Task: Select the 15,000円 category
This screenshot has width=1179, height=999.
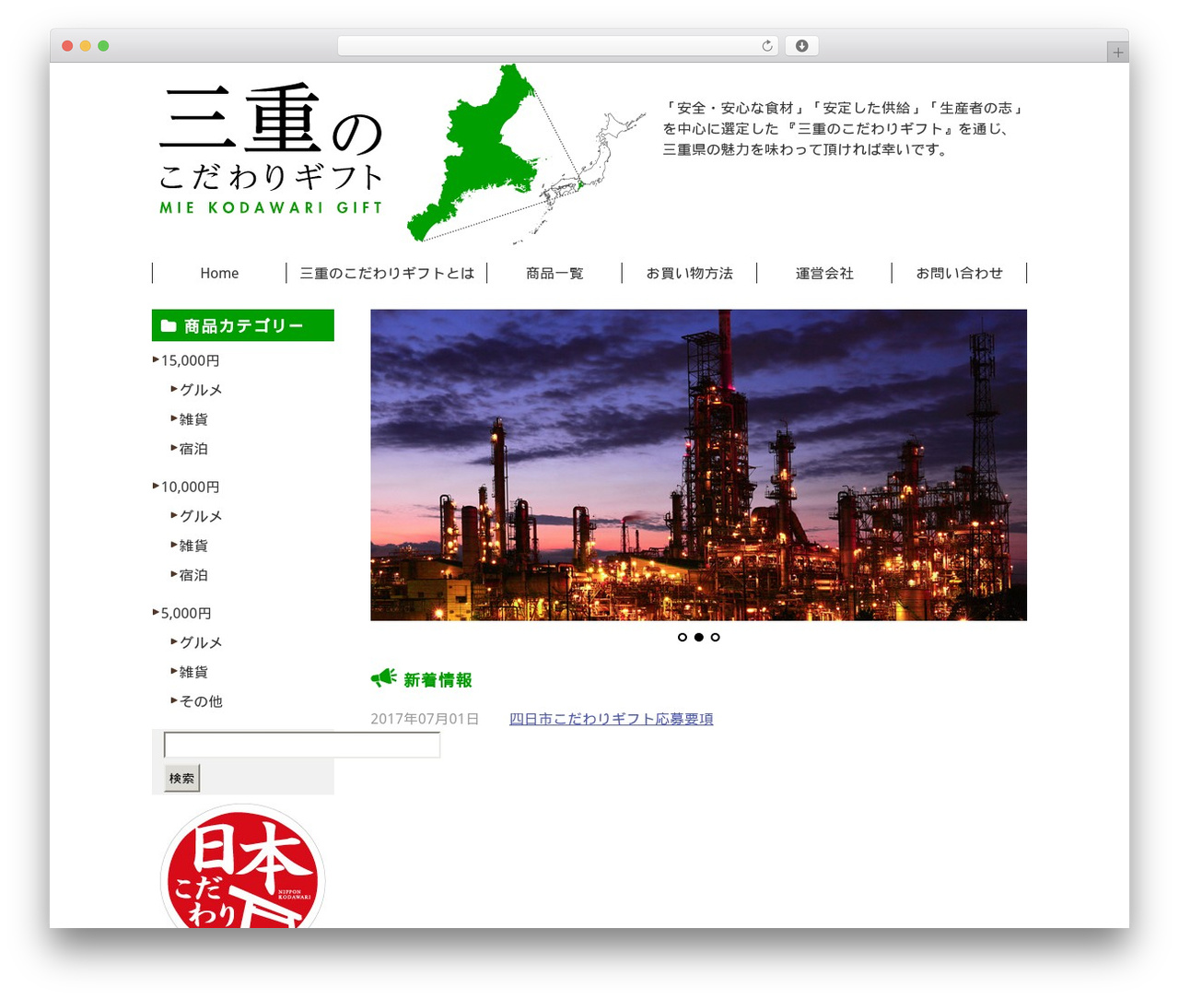Action: pyautogui.click(x=190, y=360)
